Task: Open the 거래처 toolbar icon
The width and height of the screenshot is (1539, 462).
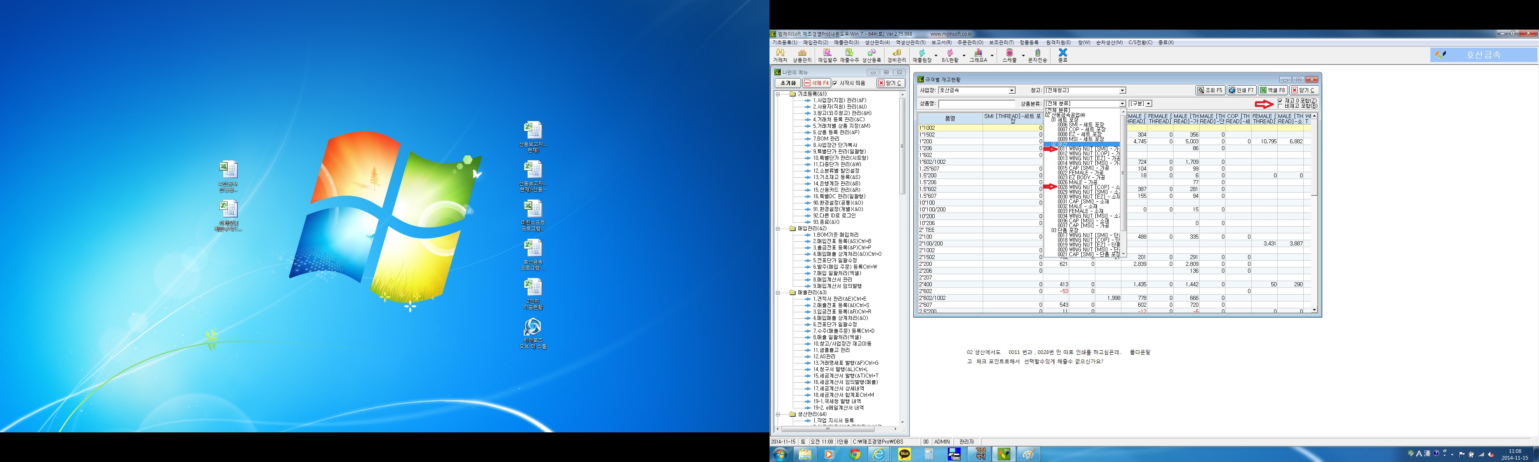Action: coord(780,56)
